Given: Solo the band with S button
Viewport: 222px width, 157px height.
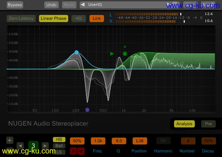Looking at the screenshot, I should [x=73, y=151].
